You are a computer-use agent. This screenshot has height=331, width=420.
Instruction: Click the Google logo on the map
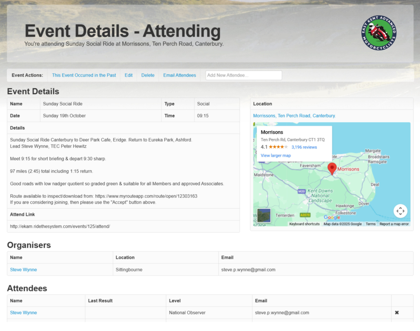[x=332, y=217]
